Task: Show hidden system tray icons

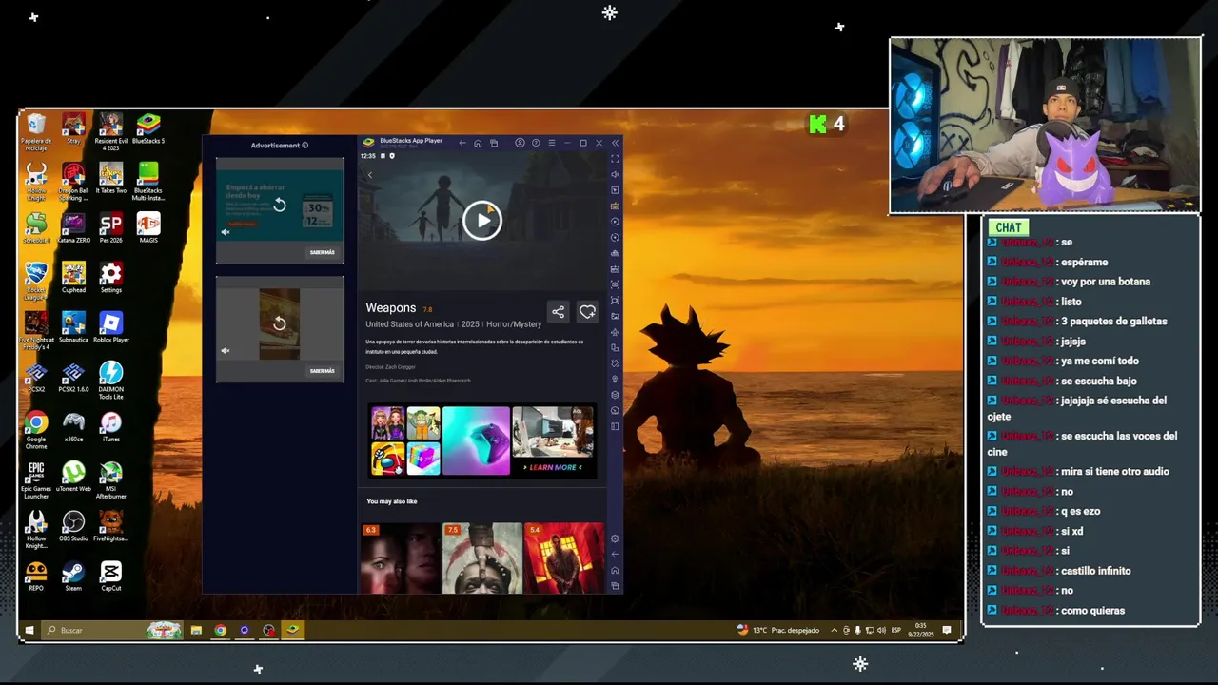Action: point(835,630)
